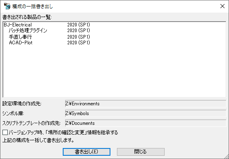Click the Z:¥Symbols path field
Screen dimensions: 229x159
tap(145, 113)
